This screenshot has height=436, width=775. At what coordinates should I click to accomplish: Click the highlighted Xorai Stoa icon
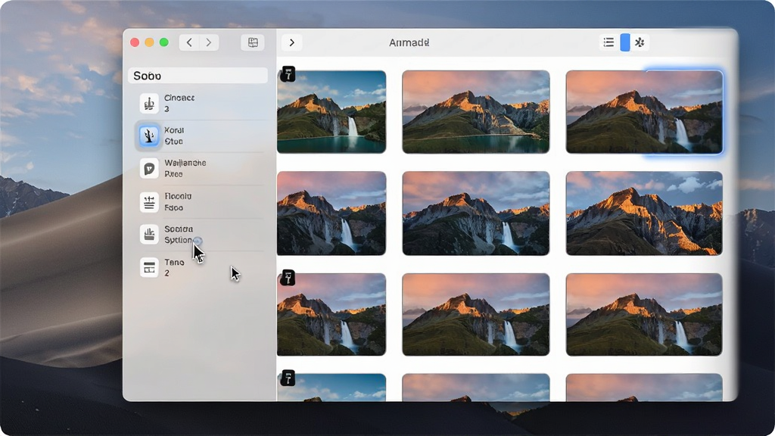[x=149, y=135]
